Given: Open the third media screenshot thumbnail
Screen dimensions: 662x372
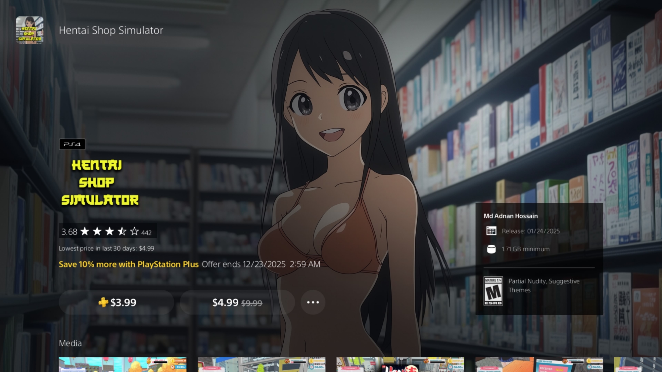Looking at the screenshot, I should point(400,364).
